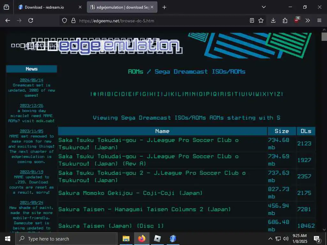View site security lock info
The image size is (327, 245).
(73, 21)
